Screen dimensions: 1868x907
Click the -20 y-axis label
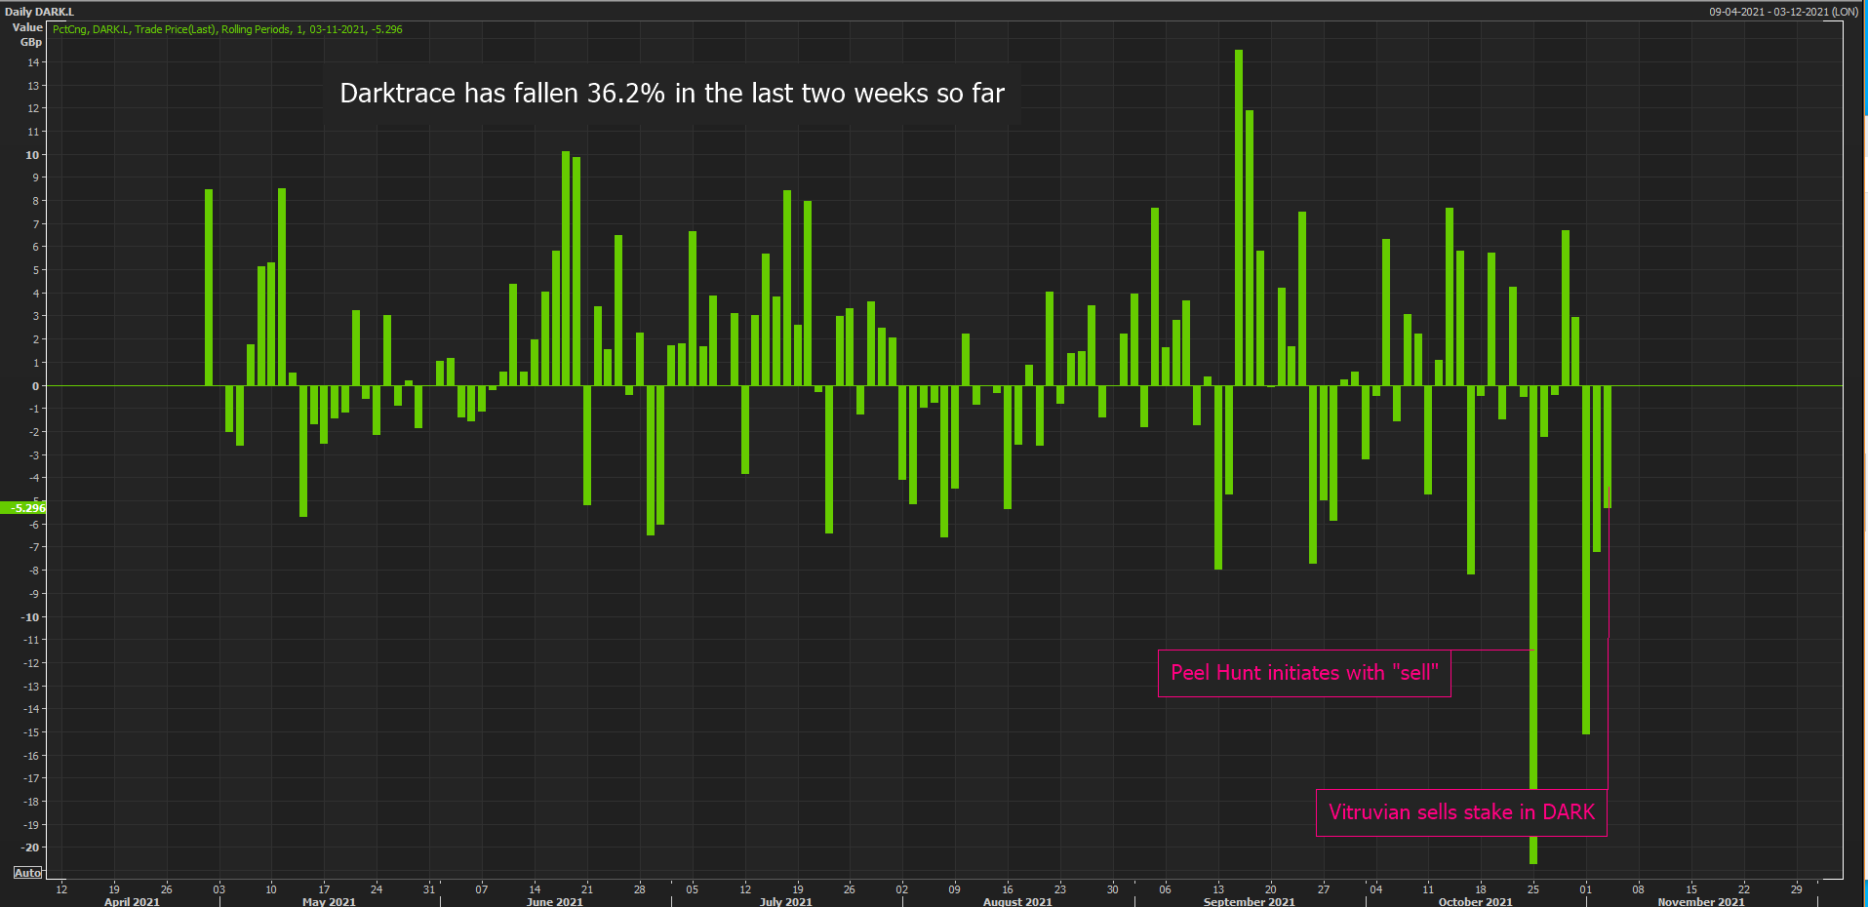point(31,848)
